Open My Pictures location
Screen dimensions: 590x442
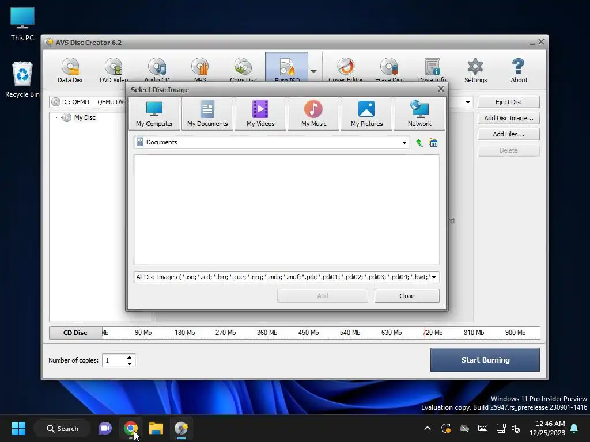pyautogui.click(x=366, y=114)
